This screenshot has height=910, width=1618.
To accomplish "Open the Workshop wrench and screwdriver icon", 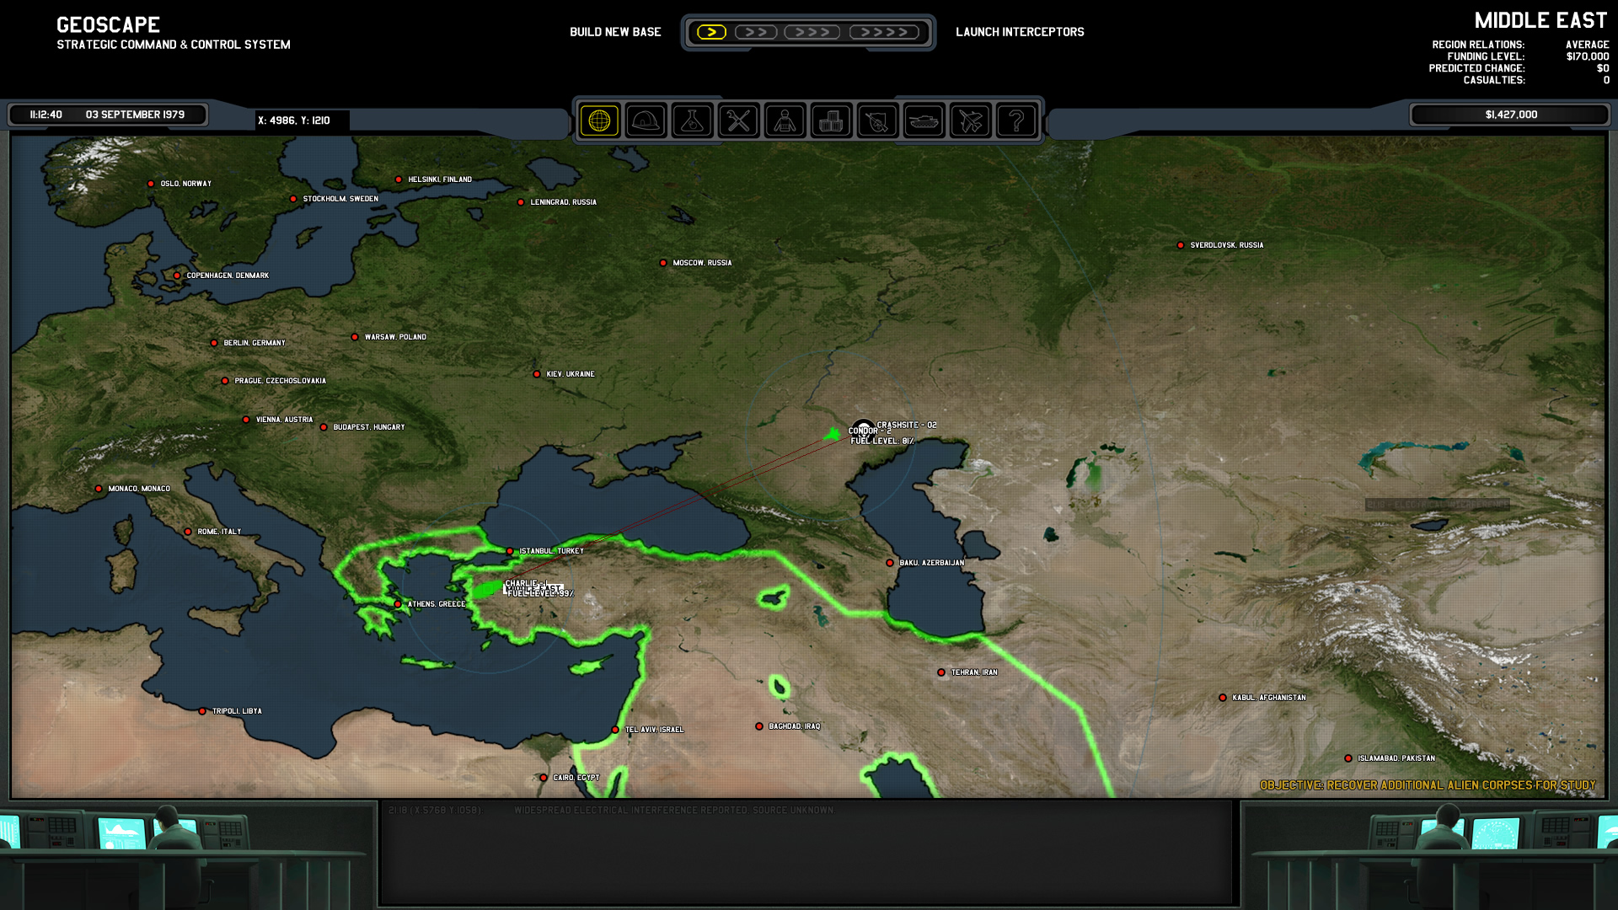I will coord(738,120).
